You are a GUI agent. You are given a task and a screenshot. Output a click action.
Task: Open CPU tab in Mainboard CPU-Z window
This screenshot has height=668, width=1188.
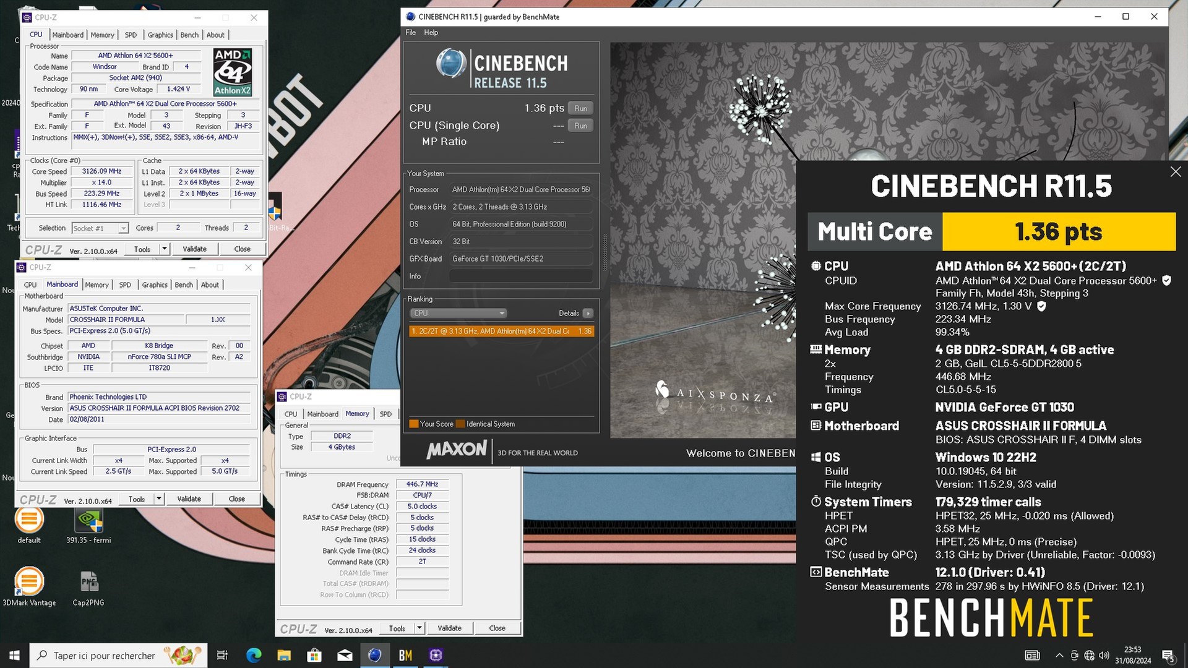(x=30, y=285)
